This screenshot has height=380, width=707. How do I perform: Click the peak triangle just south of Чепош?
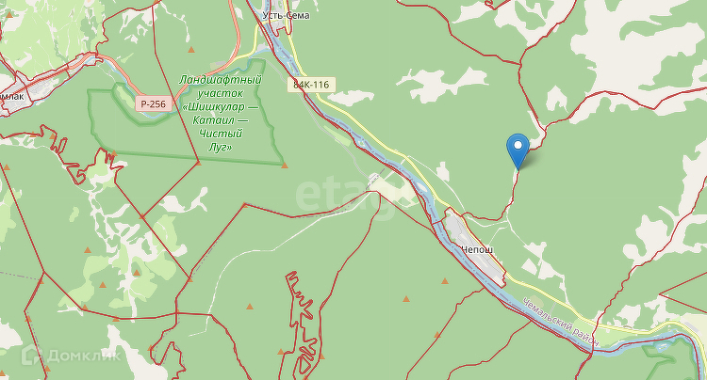click(445, 281)
